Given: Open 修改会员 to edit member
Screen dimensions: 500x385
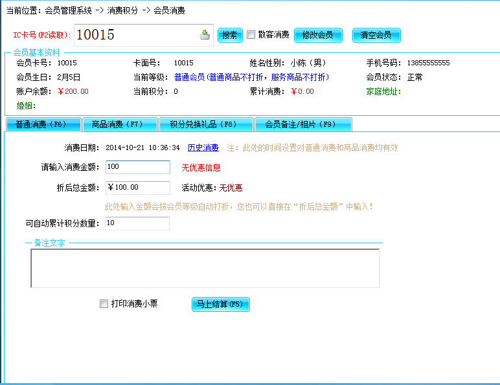Looking at the screenshot, I should point(318,35).
